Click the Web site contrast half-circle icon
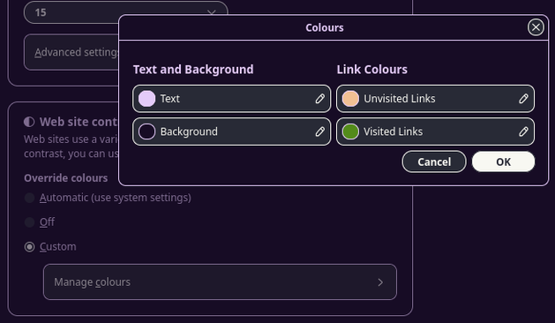Viewport: 555px width, 323px height. 29,122
